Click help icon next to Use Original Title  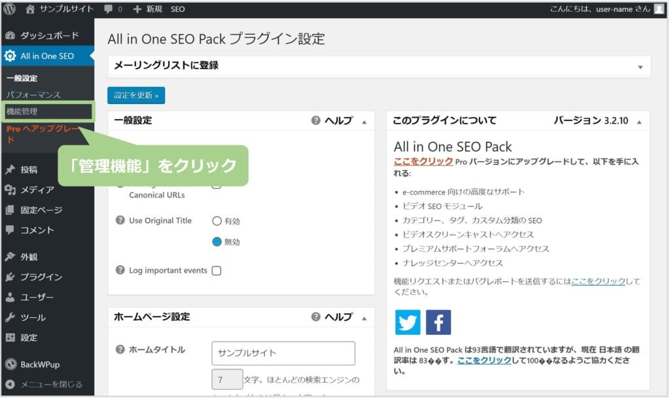tap(120, 220)
